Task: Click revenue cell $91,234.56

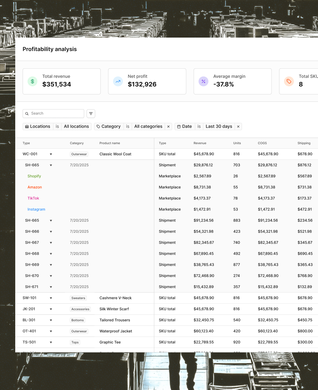Action: point(203,220)
